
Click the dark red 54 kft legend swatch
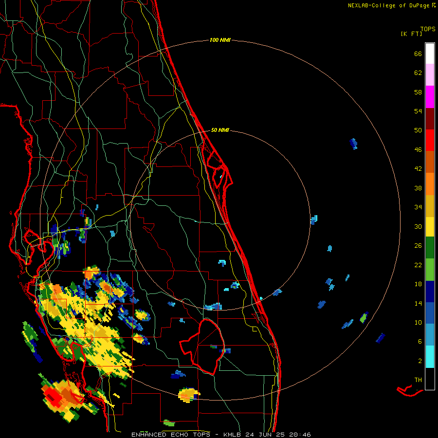point(430,118)
